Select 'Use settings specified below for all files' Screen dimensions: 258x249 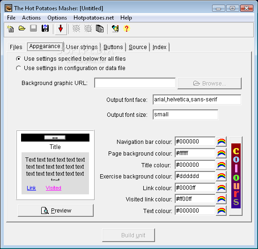pos(71,59)
